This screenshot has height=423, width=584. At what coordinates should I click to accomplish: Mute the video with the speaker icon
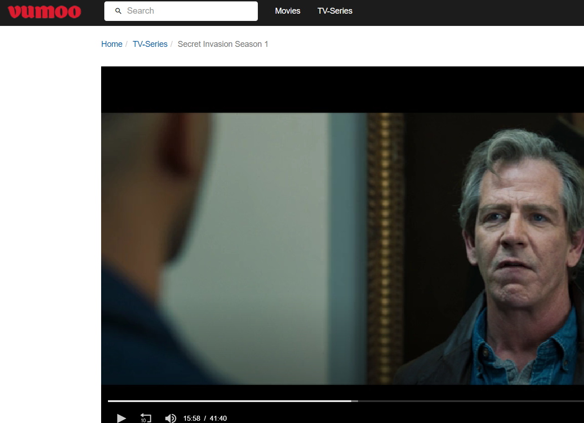point(170,418)
